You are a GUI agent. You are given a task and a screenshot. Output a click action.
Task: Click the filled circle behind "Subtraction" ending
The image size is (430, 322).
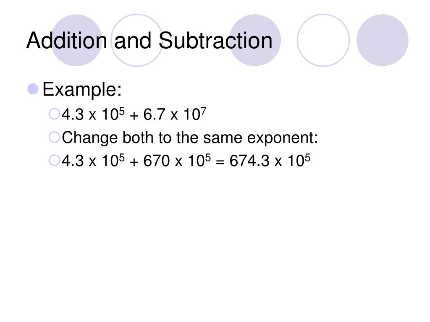255,40
